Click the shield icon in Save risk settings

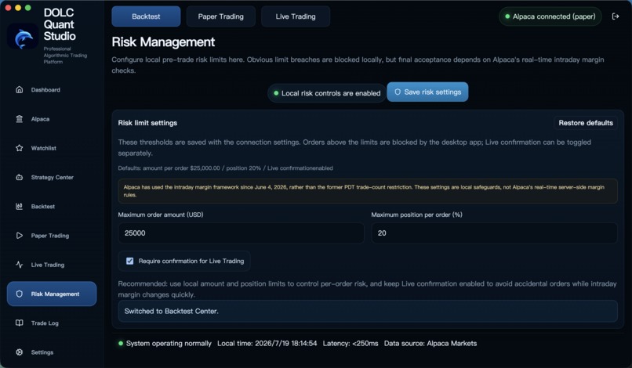point(398,92)
